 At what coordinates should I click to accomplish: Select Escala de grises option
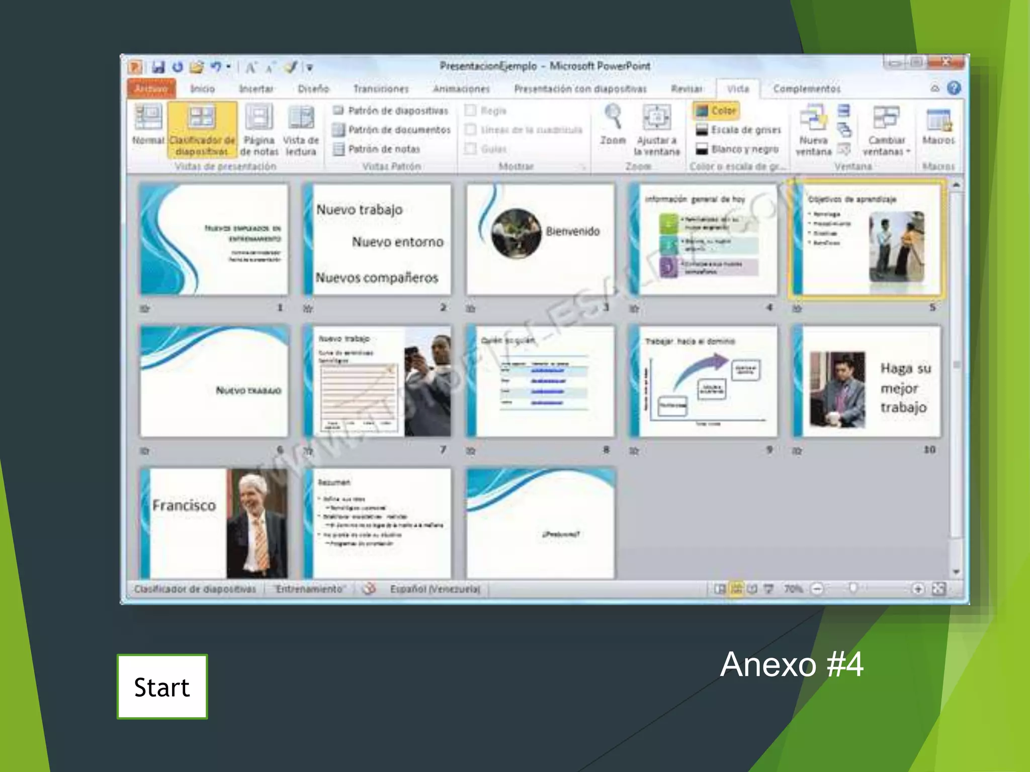738,130
